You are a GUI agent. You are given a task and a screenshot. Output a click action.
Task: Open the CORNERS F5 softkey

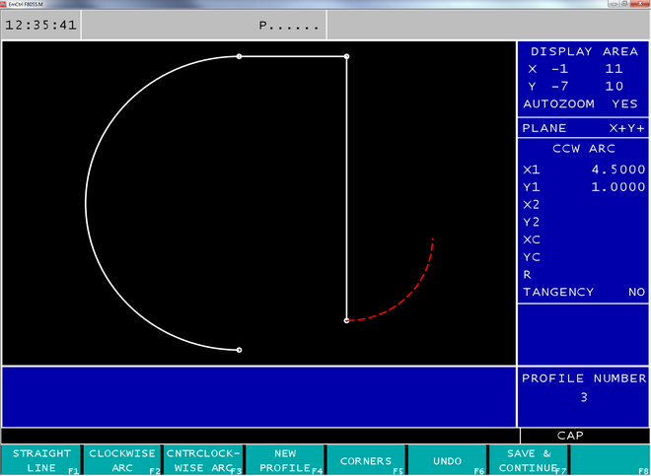pyautogui.click(x=365, y=460)
